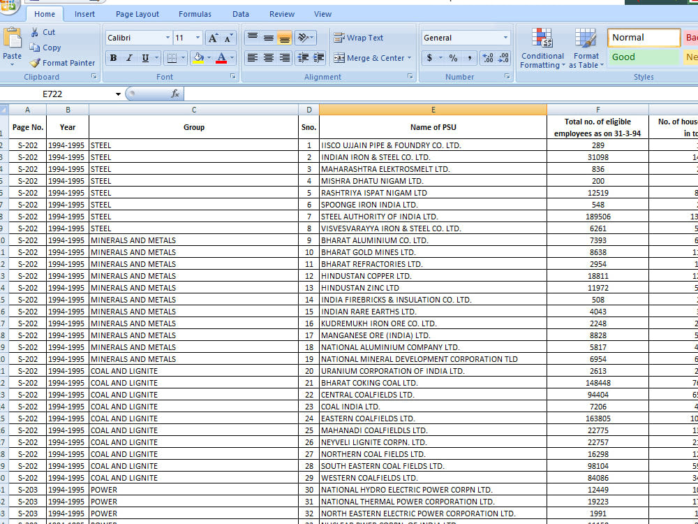Apply Comma Style format
Screen dimensions: 698x524
click(469, 58)
